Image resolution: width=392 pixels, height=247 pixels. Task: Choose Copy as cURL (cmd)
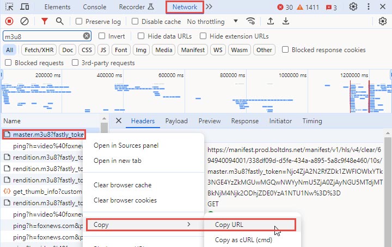click(x=243, y=240)
